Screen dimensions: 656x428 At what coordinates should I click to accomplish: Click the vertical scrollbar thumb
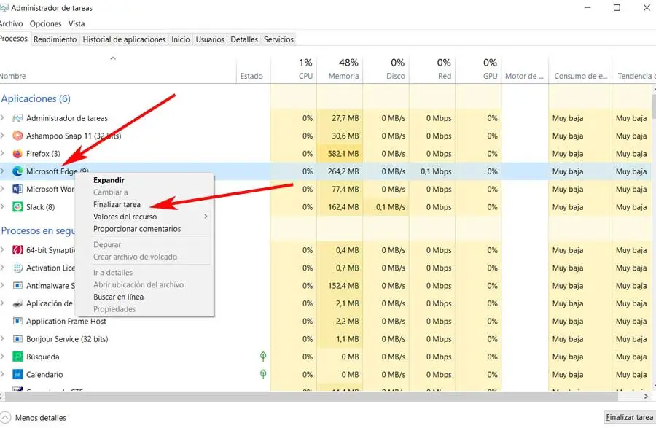[654, 106]
